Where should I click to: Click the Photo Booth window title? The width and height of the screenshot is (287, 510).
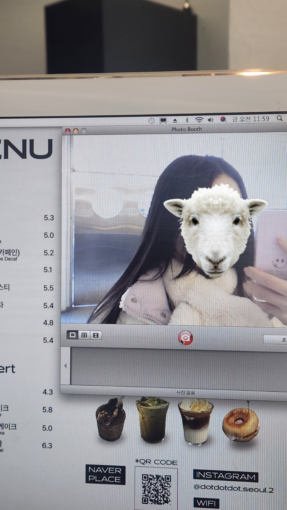pos(187,129)
